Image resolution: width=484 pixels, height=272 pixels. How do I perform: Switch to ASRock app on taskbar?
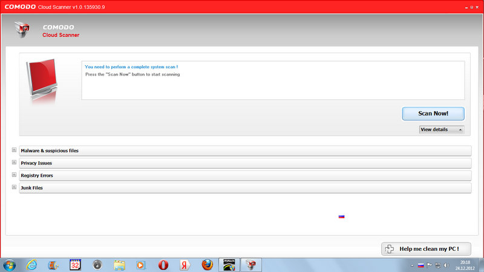coord(229,265)
